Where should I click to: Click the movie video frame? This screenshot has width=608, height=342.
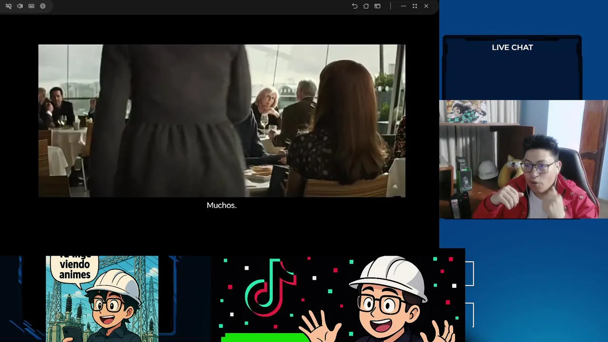click(222, 121)
